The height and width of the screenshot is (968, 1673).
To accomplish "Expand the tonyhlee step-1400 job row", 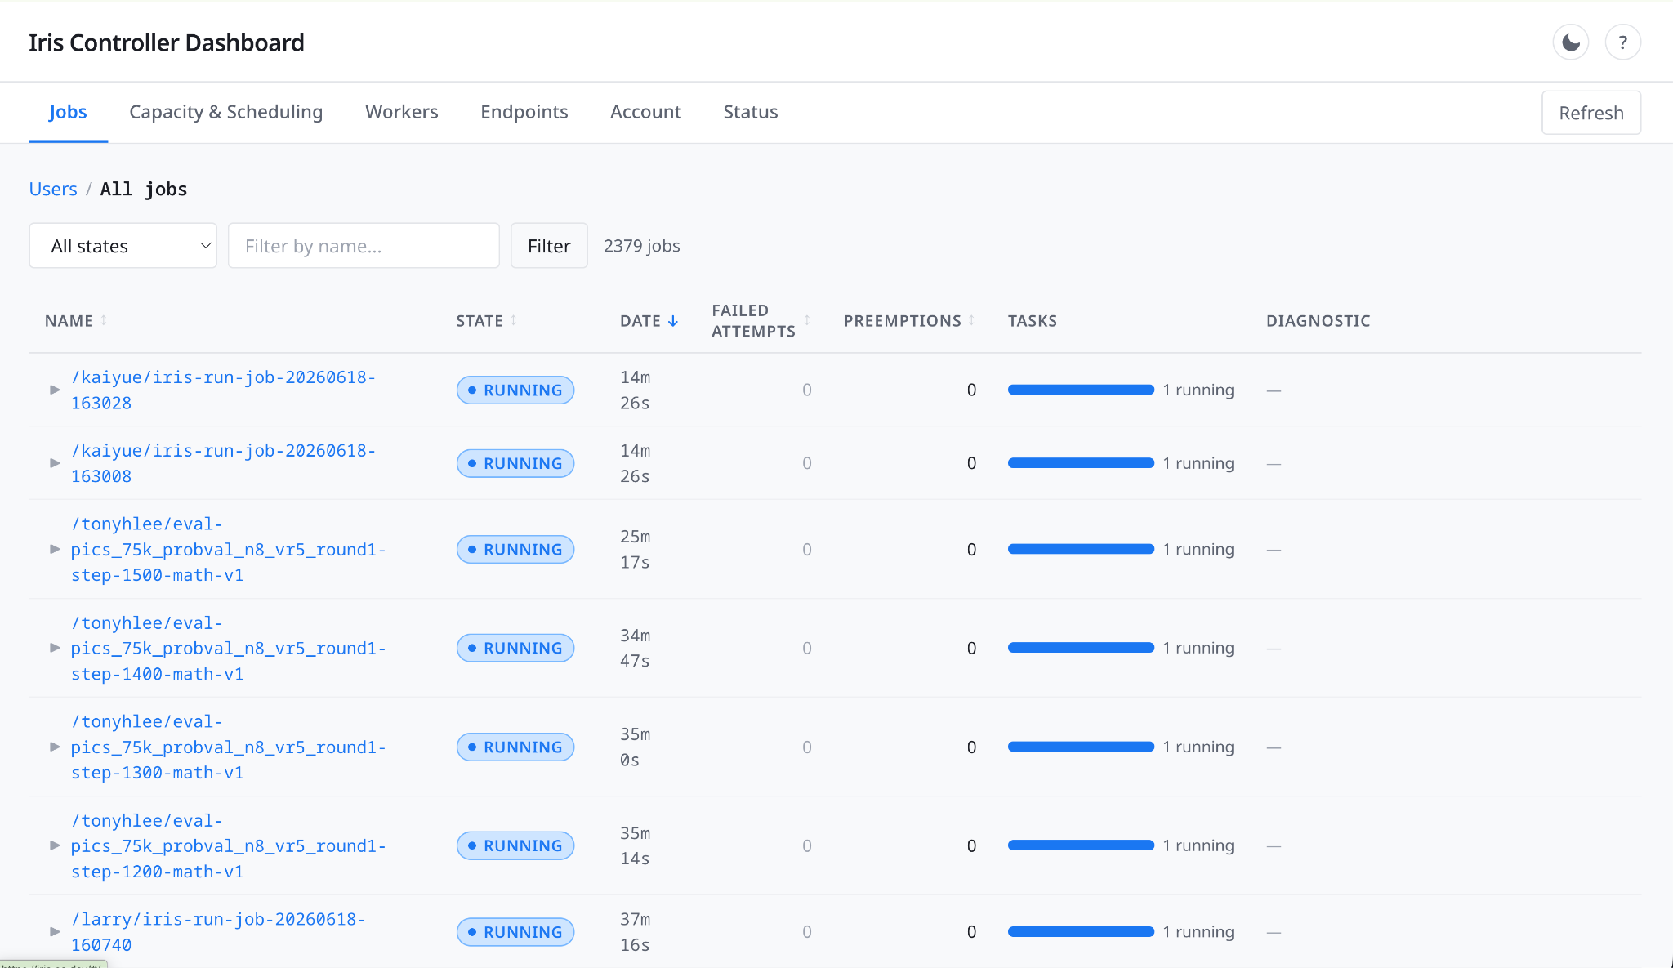I will pyautogui.click(x=55, y=648).
